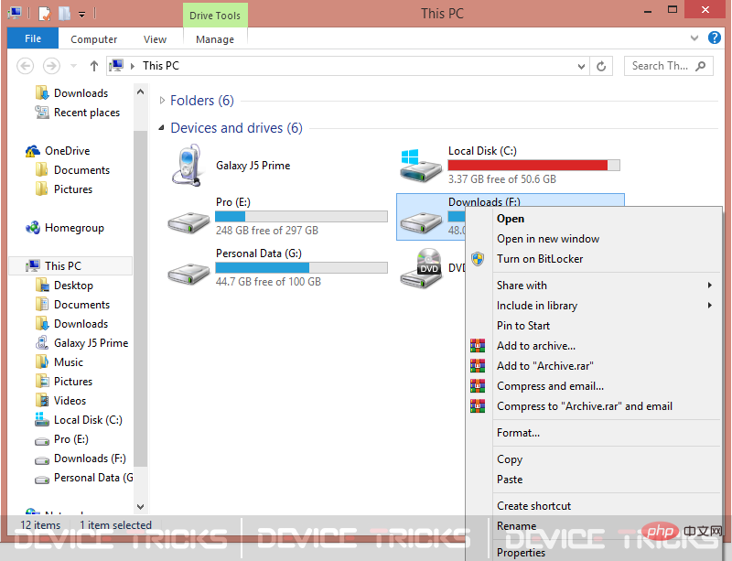Select Desktop under This PC in sidebar
The height and width of the screenshot is (561, 732).
[73, 285]
